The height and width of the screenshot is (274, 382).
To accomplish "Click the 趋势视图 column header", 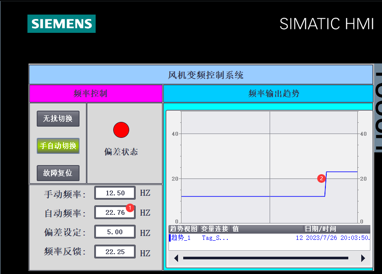I will click(184, 229).
